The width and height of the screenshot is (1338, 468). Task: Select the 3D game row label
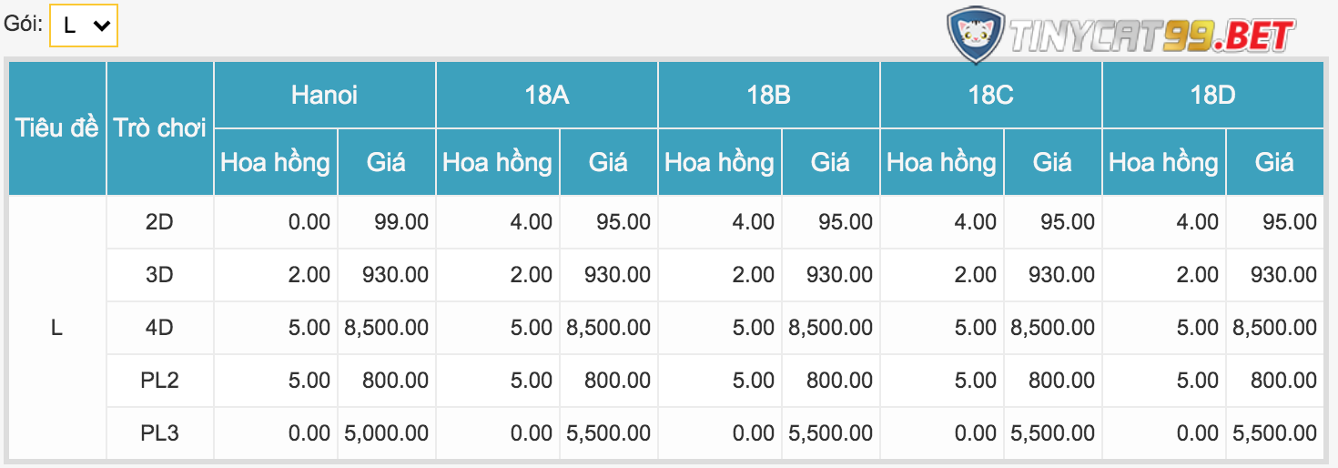(160, 275)
